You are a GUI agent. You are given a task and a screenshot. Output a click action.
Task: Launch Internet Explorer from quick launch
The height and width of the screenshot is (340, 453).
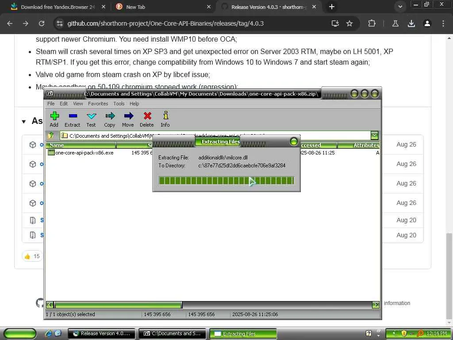coord(49,333)
